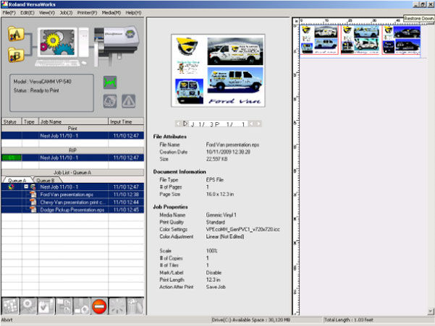Click the first nested layout thumbnail
This screenshot has width=435, height=326.
click(319, 40)
